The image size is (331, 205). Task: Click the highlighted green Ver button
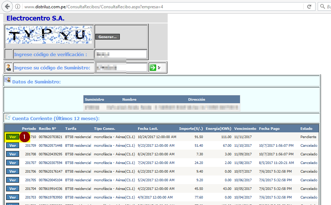pyautogui.click(x=13, y=137)
